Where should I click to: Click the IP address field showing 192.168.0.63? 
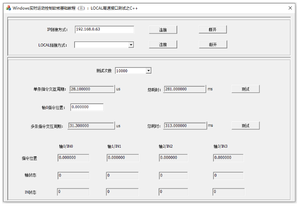pos(104,30)
